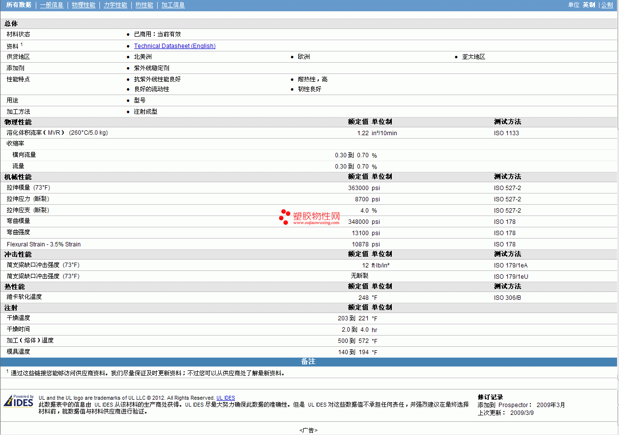Click the 拉伸应力 (断裂) row label
This screenshot has width=619, height=435.
point(28,199)
